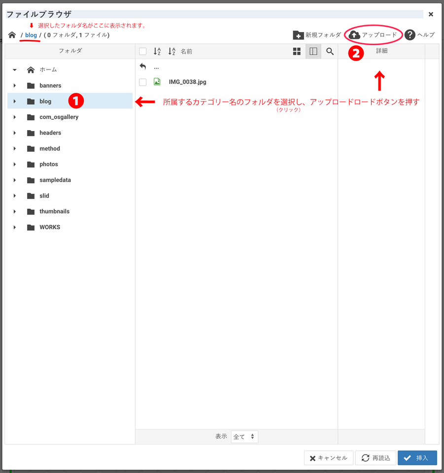
Task: Click the upload cloud icon
Action: click(354, 35)
